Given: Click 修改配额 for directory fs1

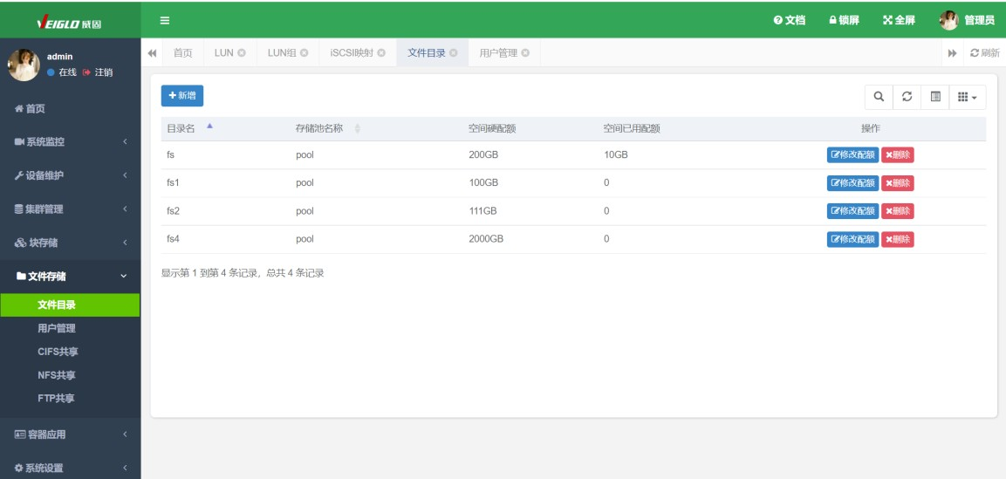Looking at the screenshot, I should [x=852, y=183].
